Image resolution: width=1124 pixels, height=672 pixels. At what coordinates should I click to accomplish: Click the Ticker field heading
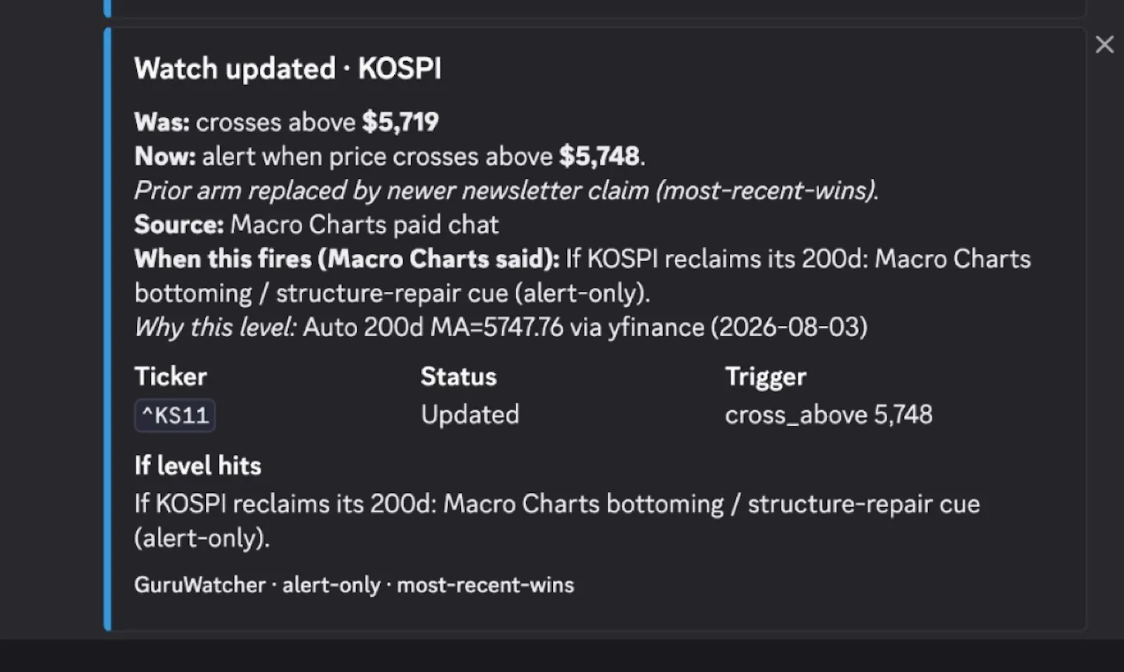(171, 376)
